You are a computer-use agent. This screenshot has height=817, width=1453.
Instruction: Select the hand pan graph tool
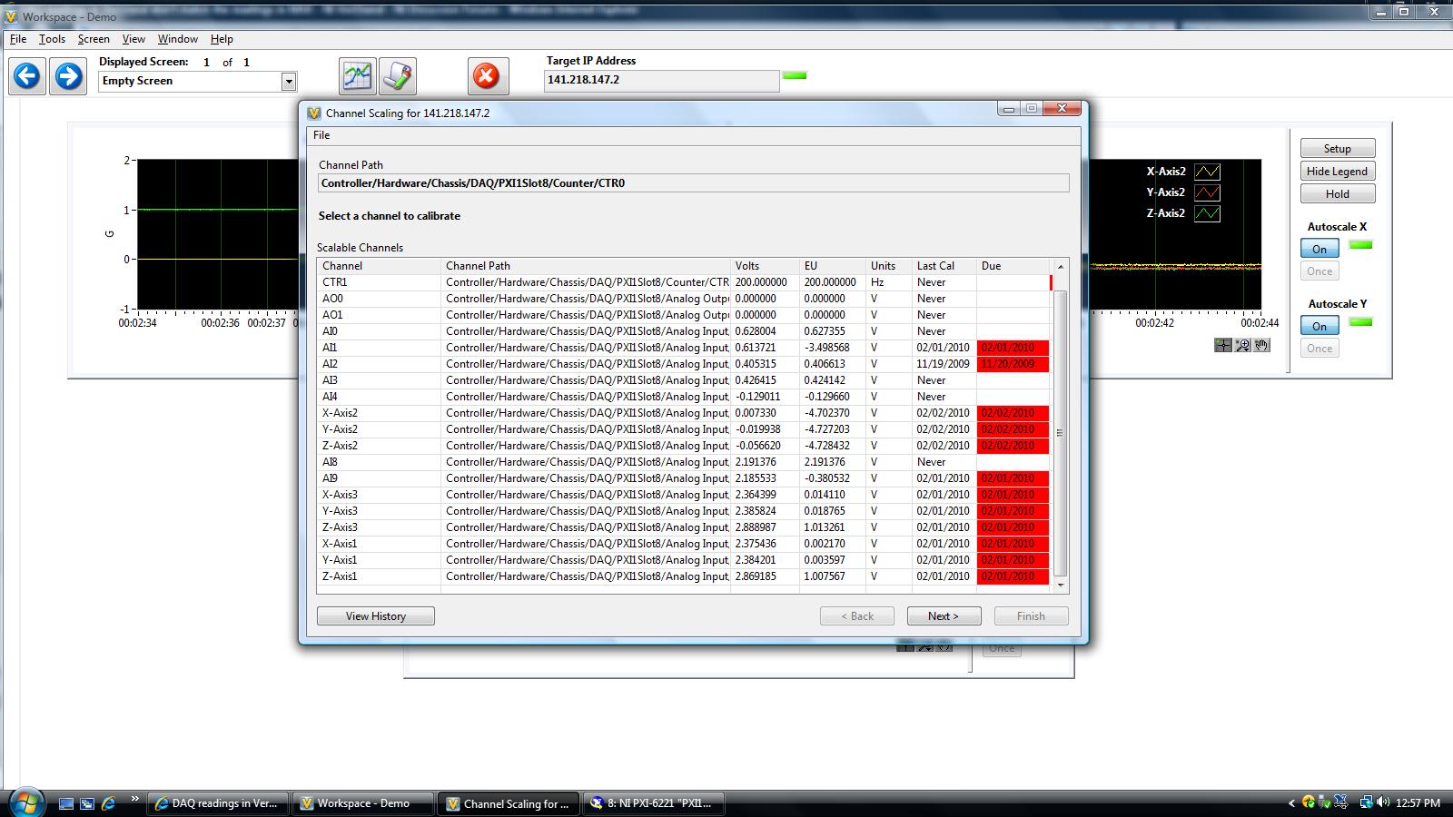click(x=1261, y=345)
